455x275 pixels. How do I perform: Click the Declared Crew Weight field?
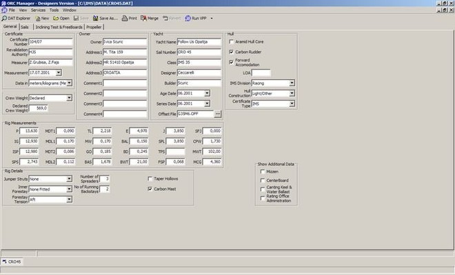[x=38, y=108]
